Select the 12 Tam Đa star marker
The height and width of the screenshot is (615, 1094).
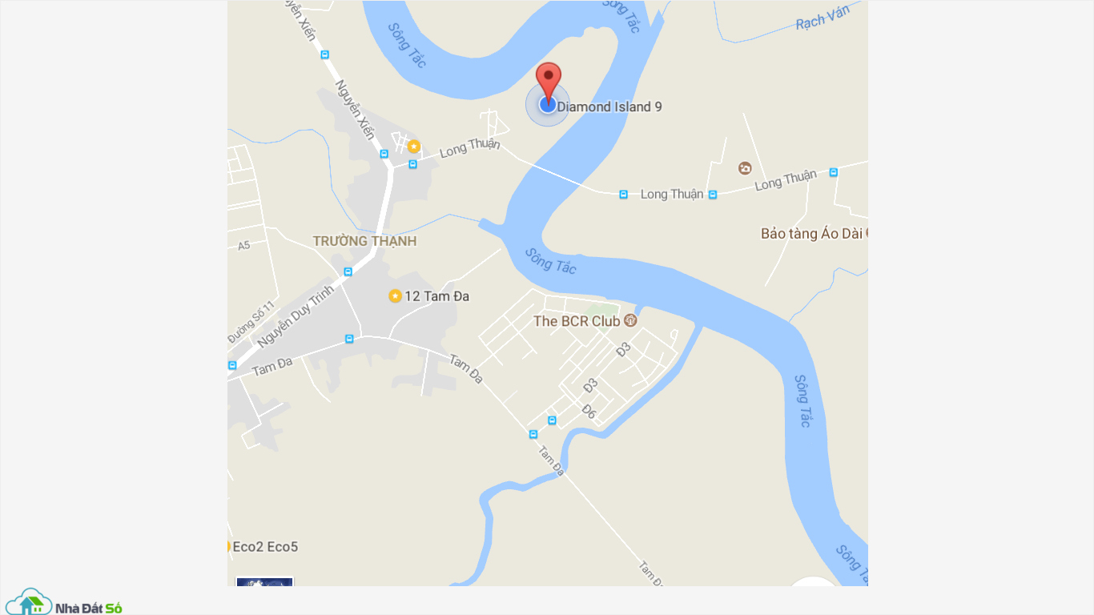coord(395,296)
